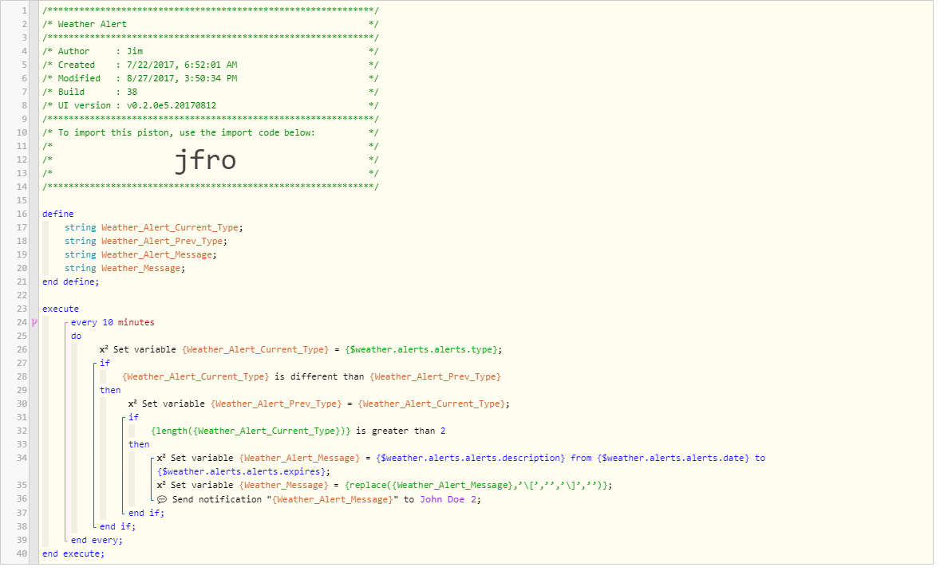Click the x² icon on line 26
Screen dimensions: 940x571
(x=104, y=349)
